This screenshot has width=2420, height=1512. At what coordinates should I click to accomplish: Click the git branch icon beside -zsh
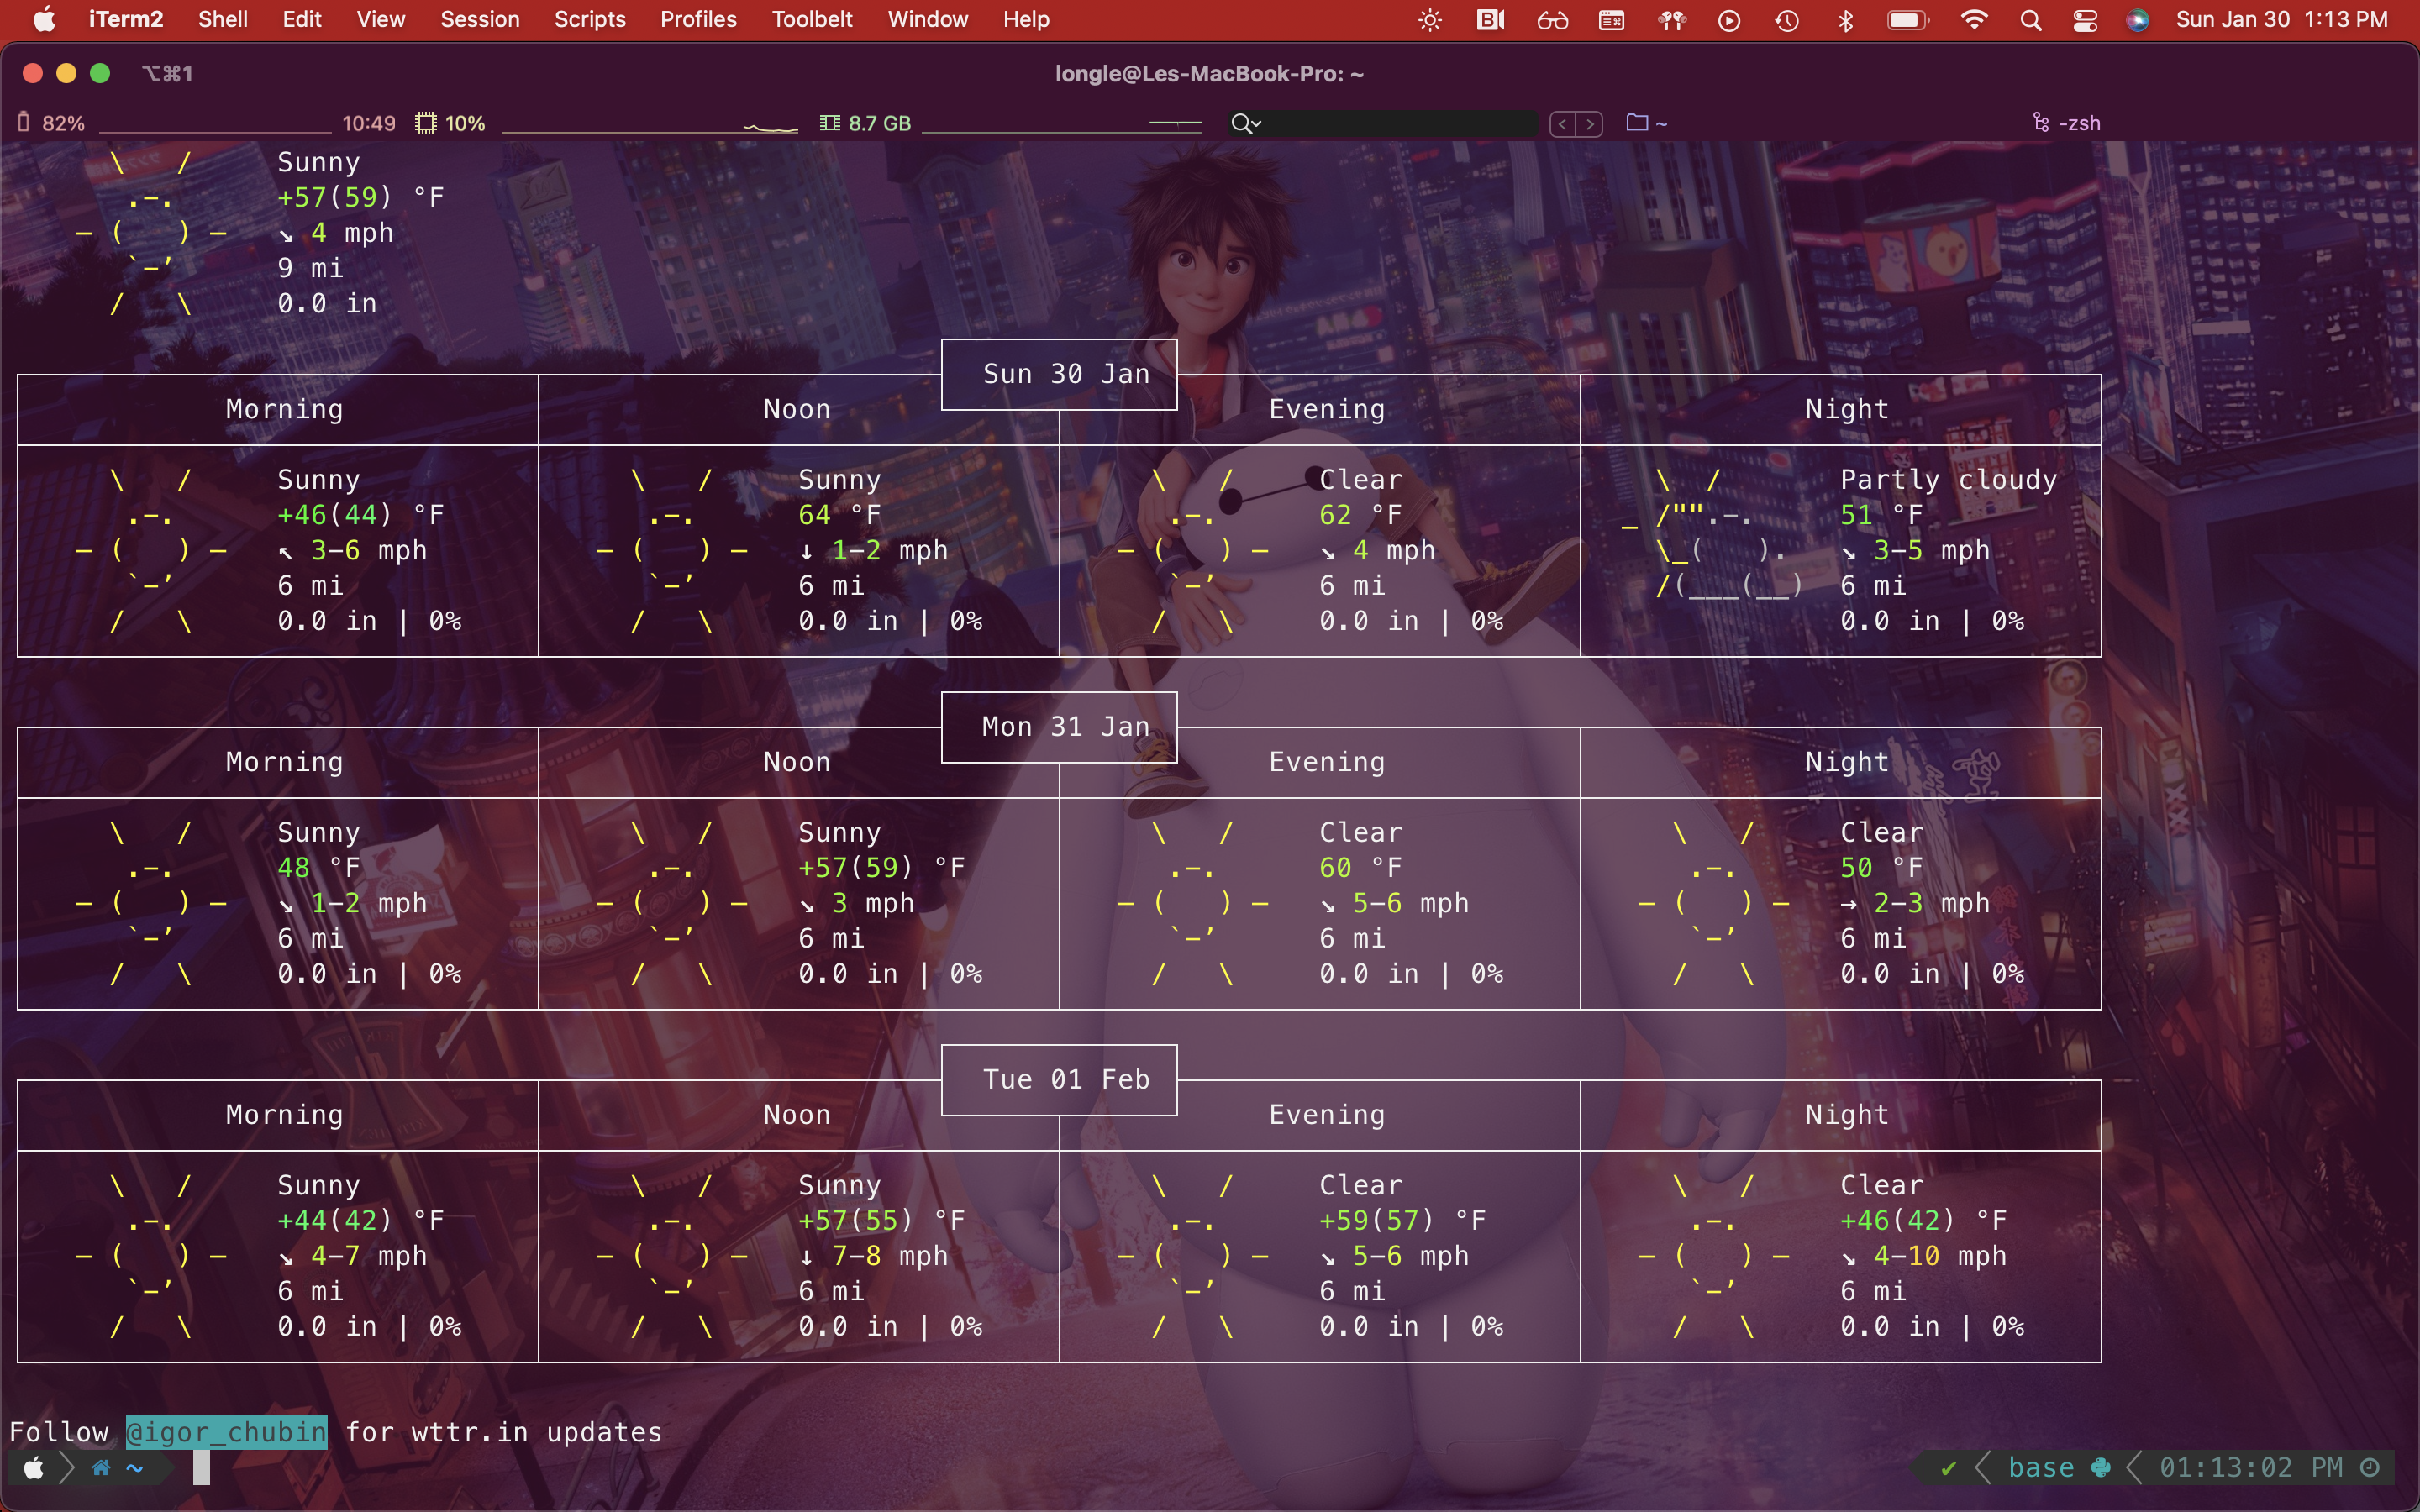point(2041,123)
